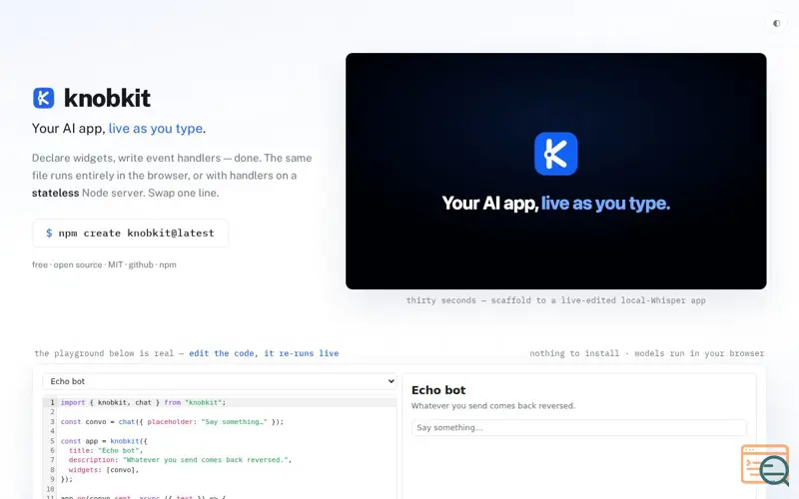Play the dark demo video preview
Screen dimensions: 799x499
(556, 171)
